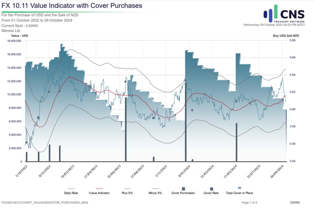Select the Daily Rate legend label
The image size is (314, 219).
(71, 193)
